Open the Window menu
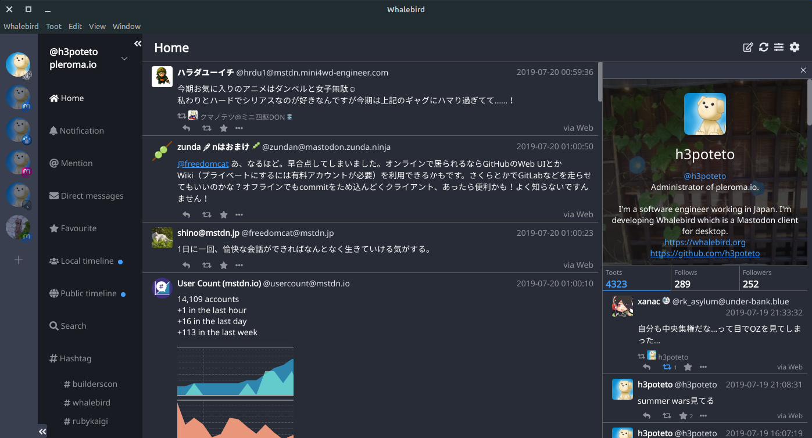The image size is (812, 438). coord(127,26)
